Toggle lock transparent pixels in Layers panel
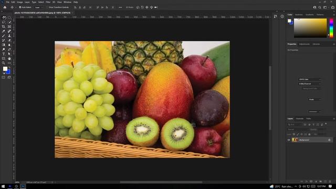 point(294,134)
